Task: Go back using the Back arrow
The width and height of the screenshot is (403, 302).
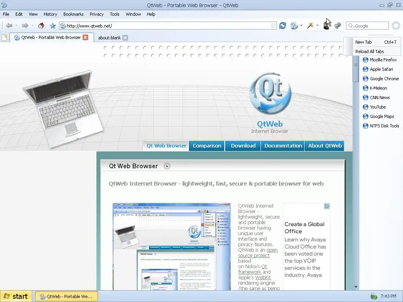Action: (9, 26)
